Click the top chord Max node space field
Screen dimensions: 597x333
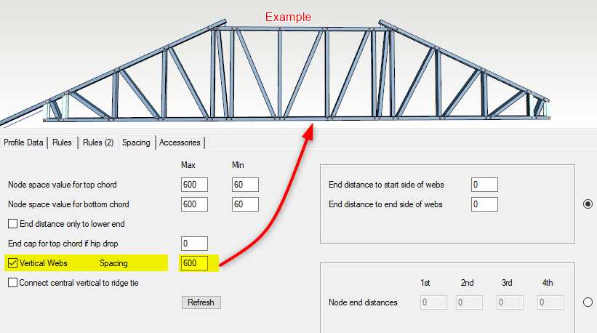(194, 185)
